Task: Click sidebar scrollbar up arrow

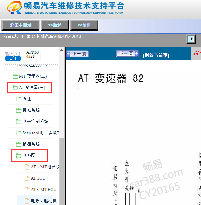Action: pos(61,50)
